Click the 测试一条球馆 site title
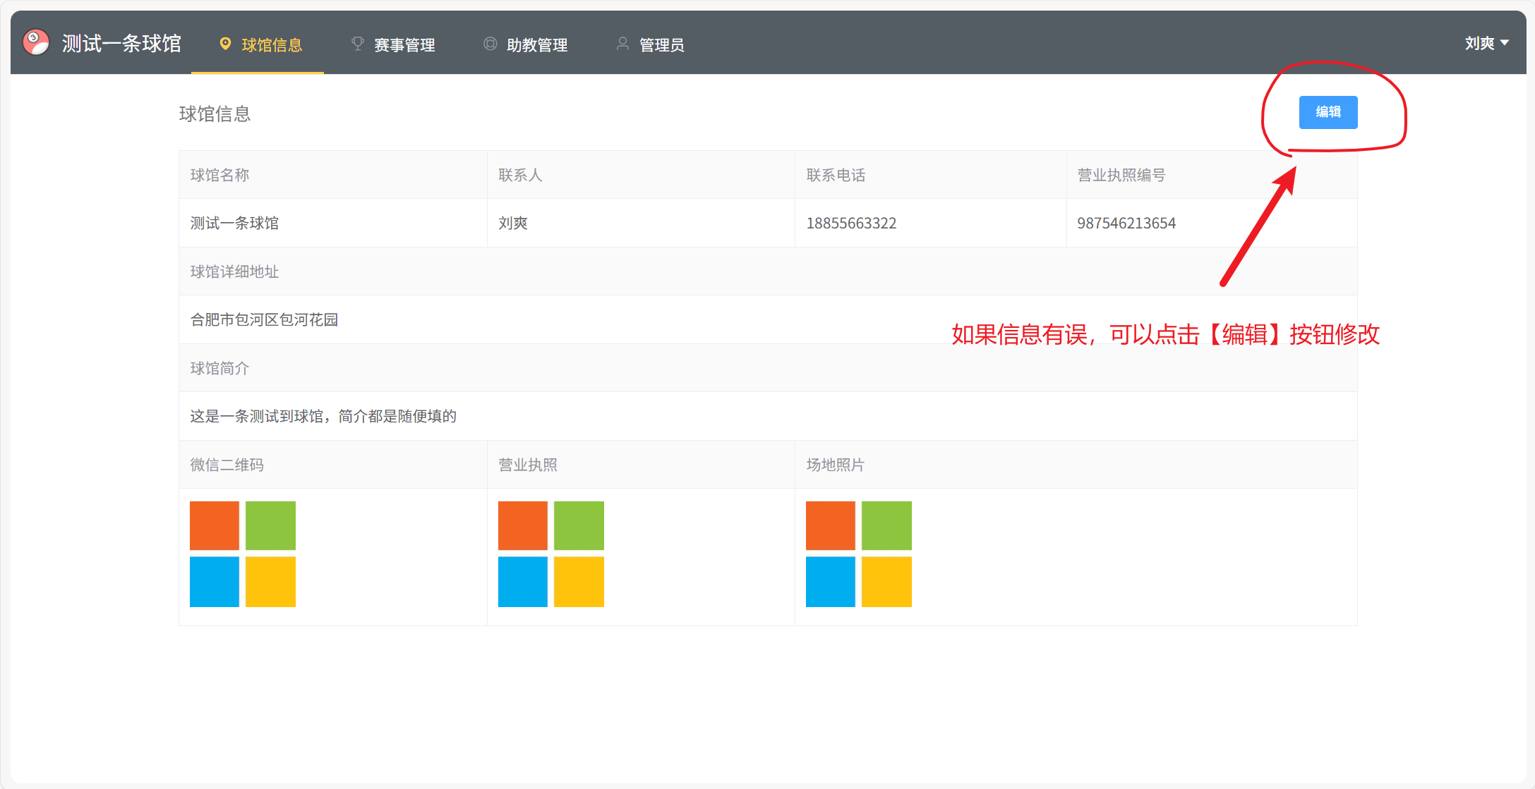1535x789 pixels. [121, 44]
